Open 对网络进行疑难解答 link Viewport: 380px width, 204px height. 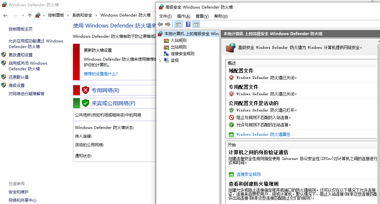tap(27, 94)
